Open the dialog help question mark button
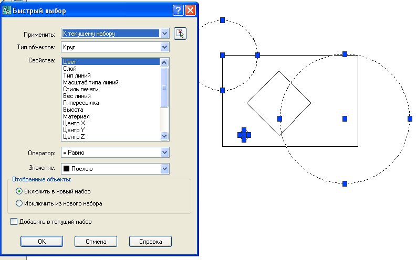Image resolution: width=416 pixels, height=260 pixels. click(178, 10)
